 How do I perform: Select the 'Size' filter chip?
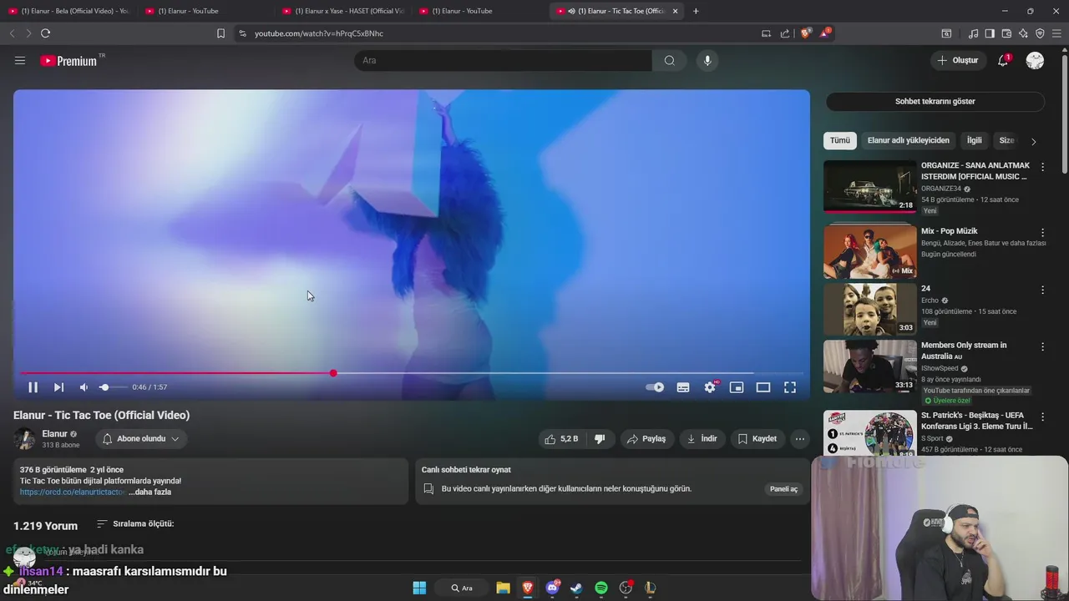pyautogui.click(x=1006, y=140)
